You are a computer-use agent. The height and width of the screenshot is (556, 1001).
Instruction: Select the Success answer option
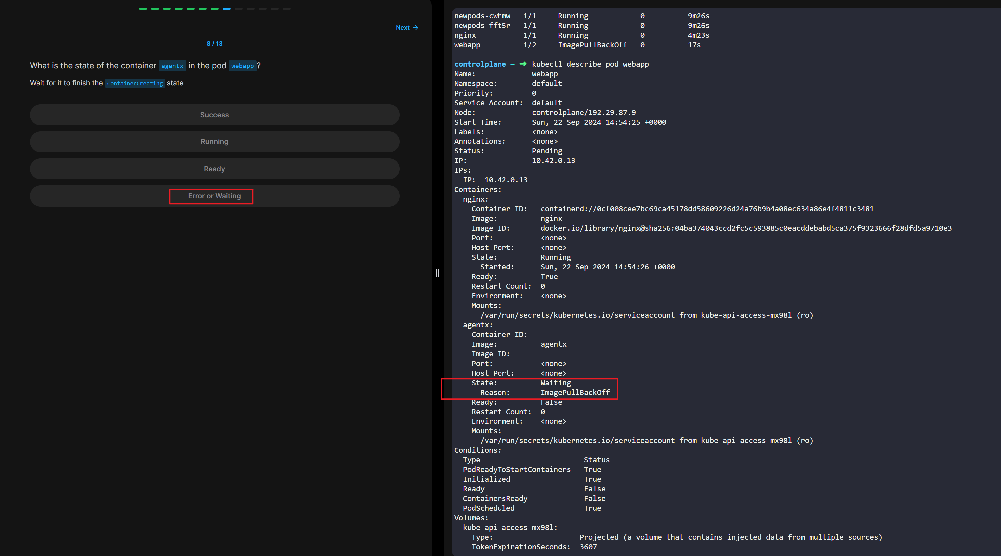point(214,115)
